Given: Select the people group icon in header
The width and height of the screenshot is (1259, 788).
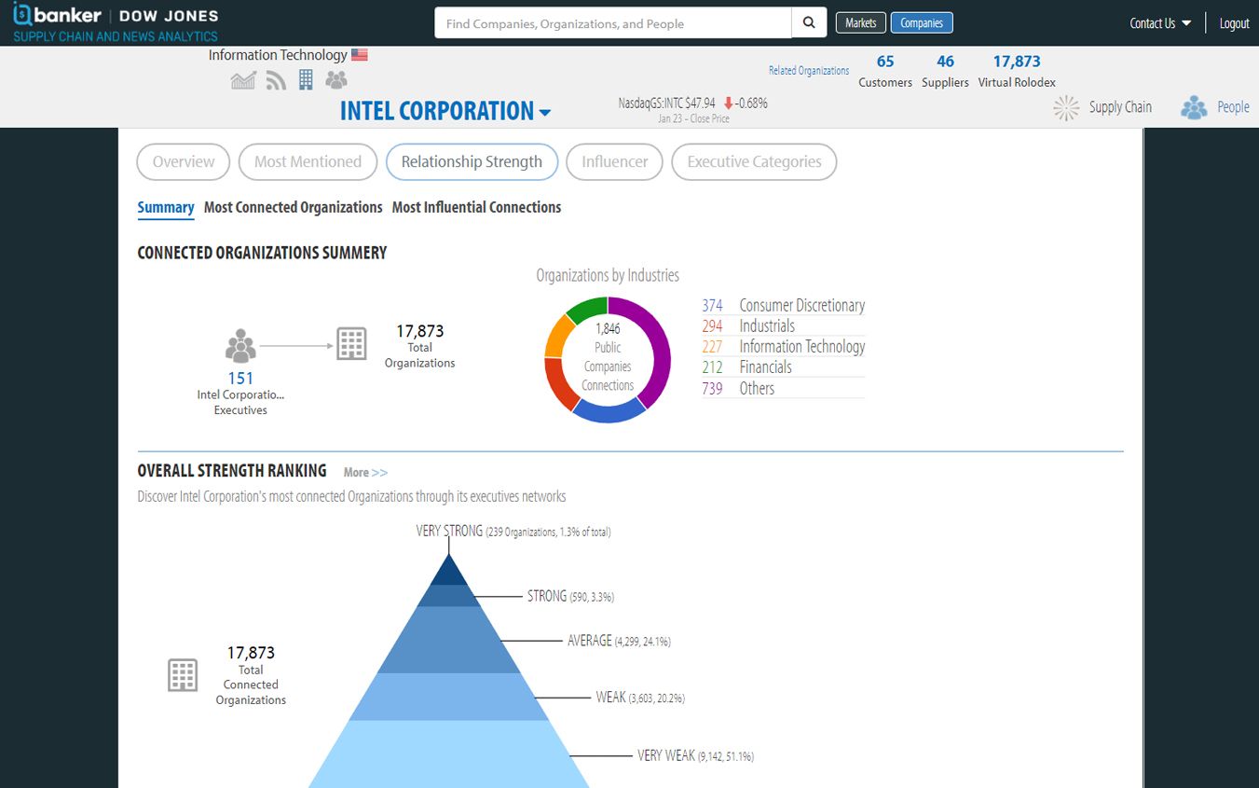Looking at the screenshot, I should tap(336, 80).
